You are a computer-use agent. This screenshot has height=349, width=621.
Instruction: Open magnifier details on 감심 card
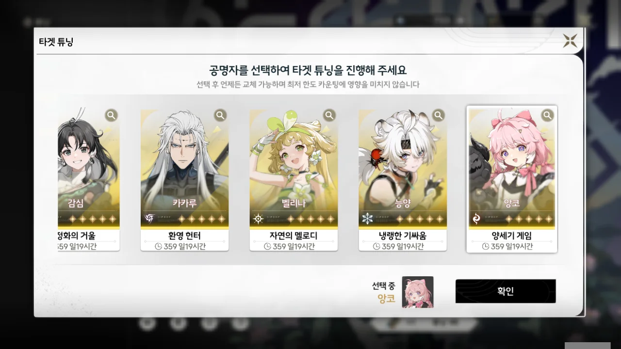click(x=111, y=115)
